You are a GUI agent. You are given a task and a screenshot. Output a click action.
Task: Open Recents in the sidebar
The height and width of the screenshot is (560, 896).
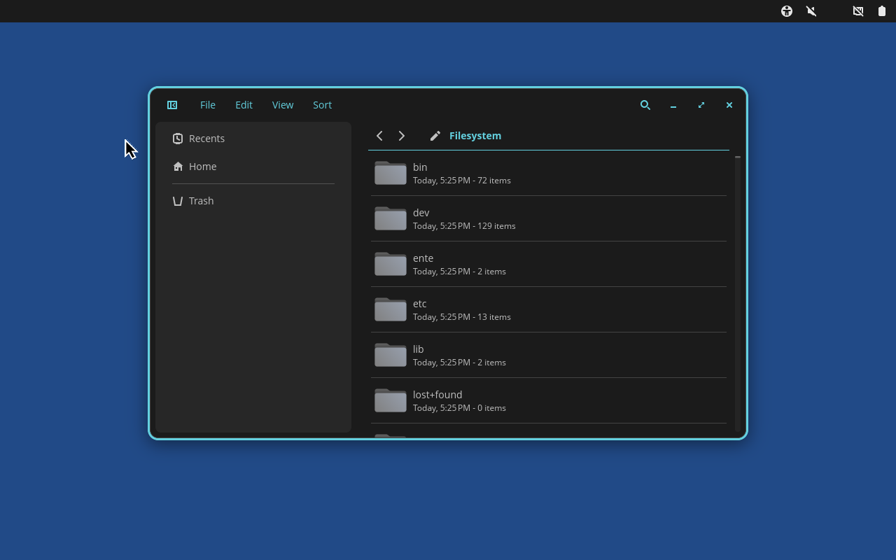[253, 139]
